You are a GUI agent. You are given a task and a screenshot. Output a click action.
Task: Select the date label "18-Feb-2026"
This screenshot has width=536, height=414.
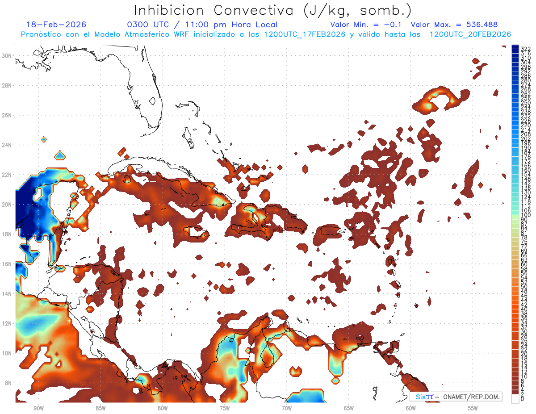[x=56, y=25]
